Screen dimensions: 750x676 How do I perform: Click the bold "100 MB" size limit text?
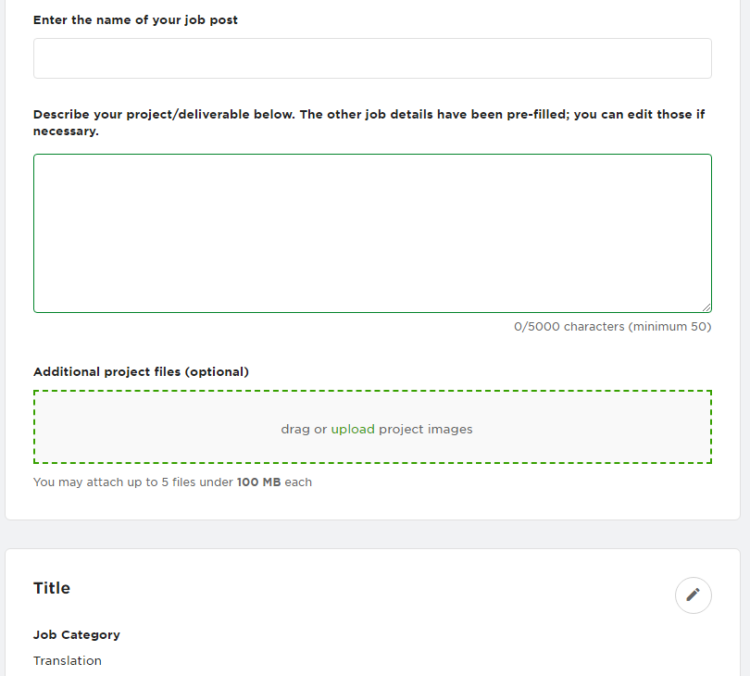point(258,482)
